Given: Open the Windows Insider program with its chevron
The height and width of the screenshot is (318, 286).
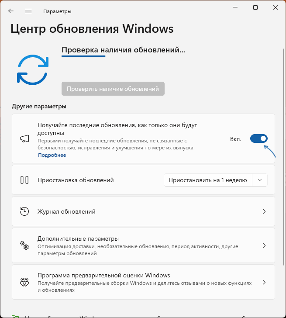Looking at the screenshot, I should click(264, 282).
